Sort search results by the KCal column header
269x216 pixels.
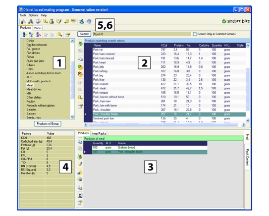coord(164,45)
